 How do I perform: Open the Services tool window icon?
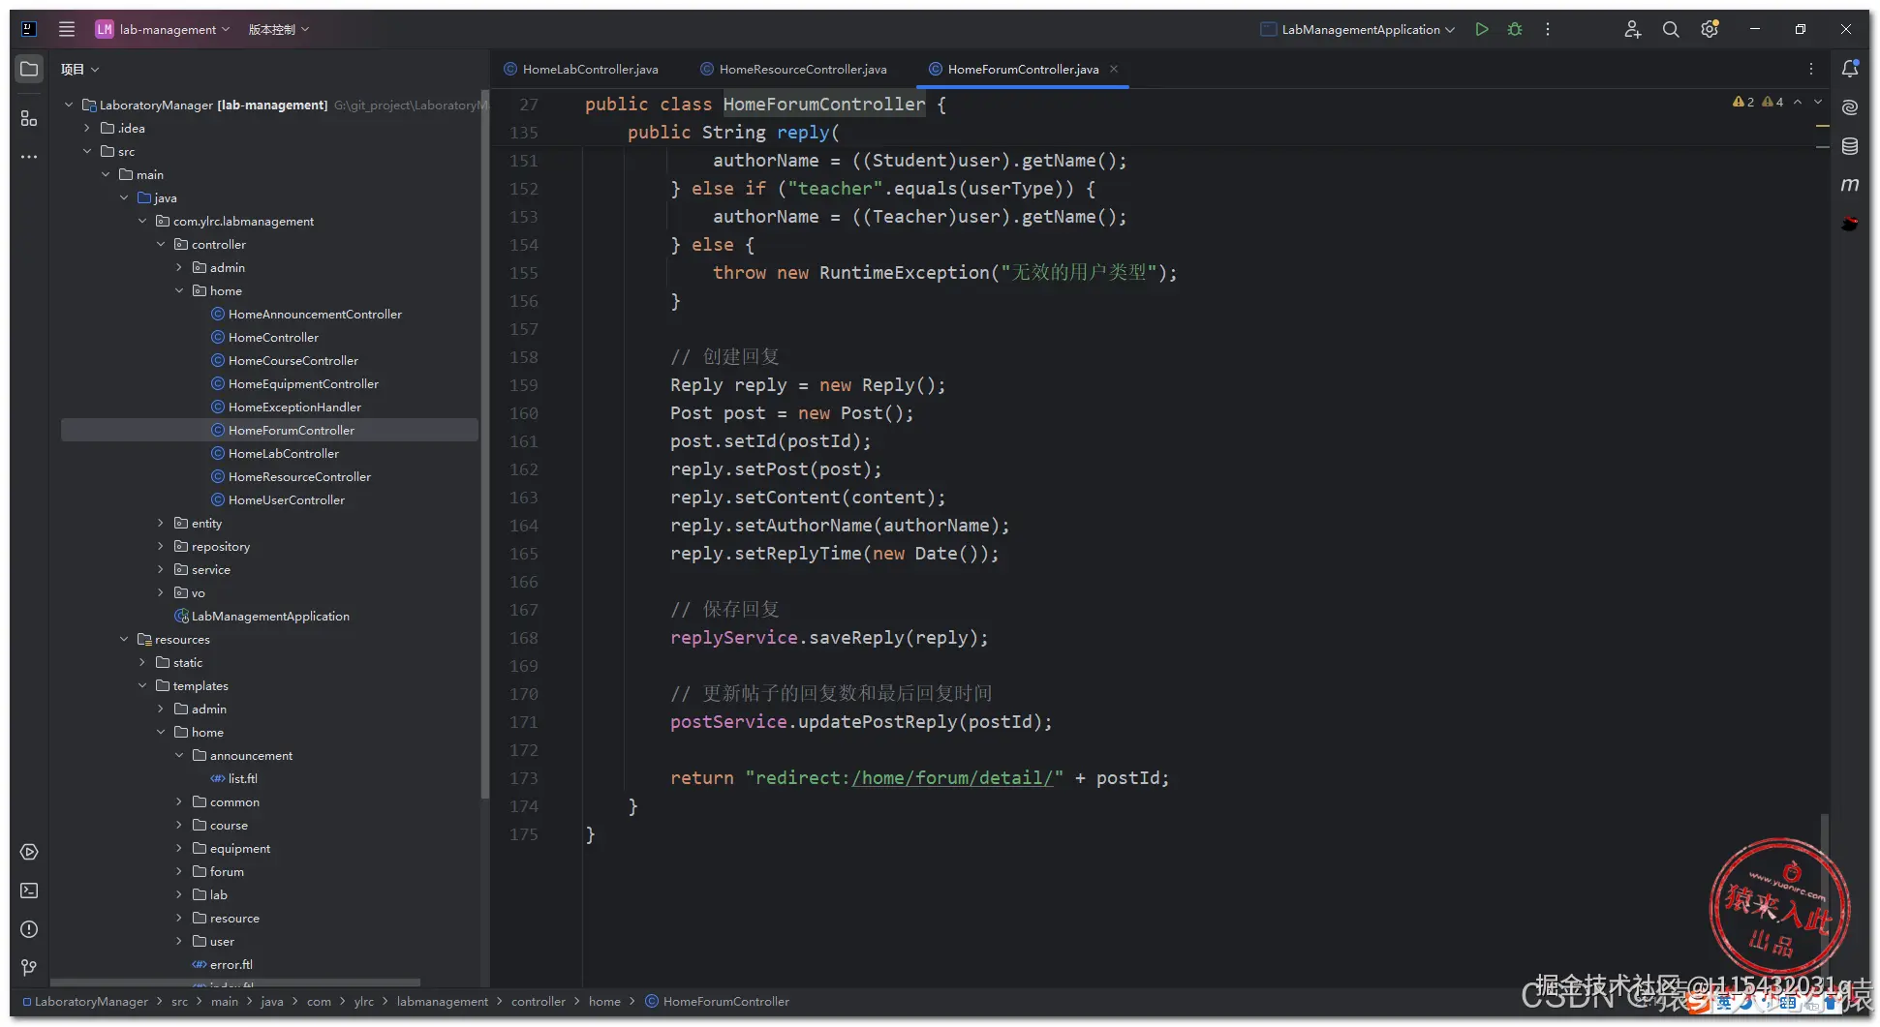[x=29, y=852]
